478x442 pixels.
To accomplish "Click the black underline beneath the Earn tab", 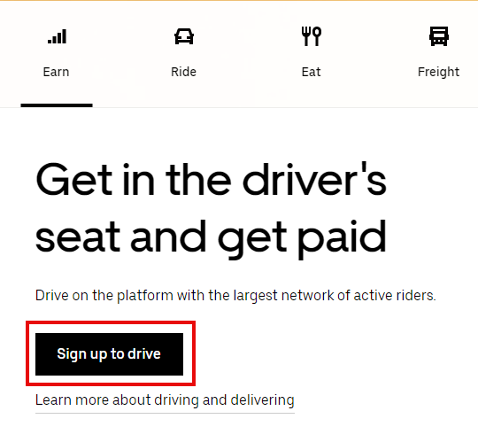I will tap(57, 105).
